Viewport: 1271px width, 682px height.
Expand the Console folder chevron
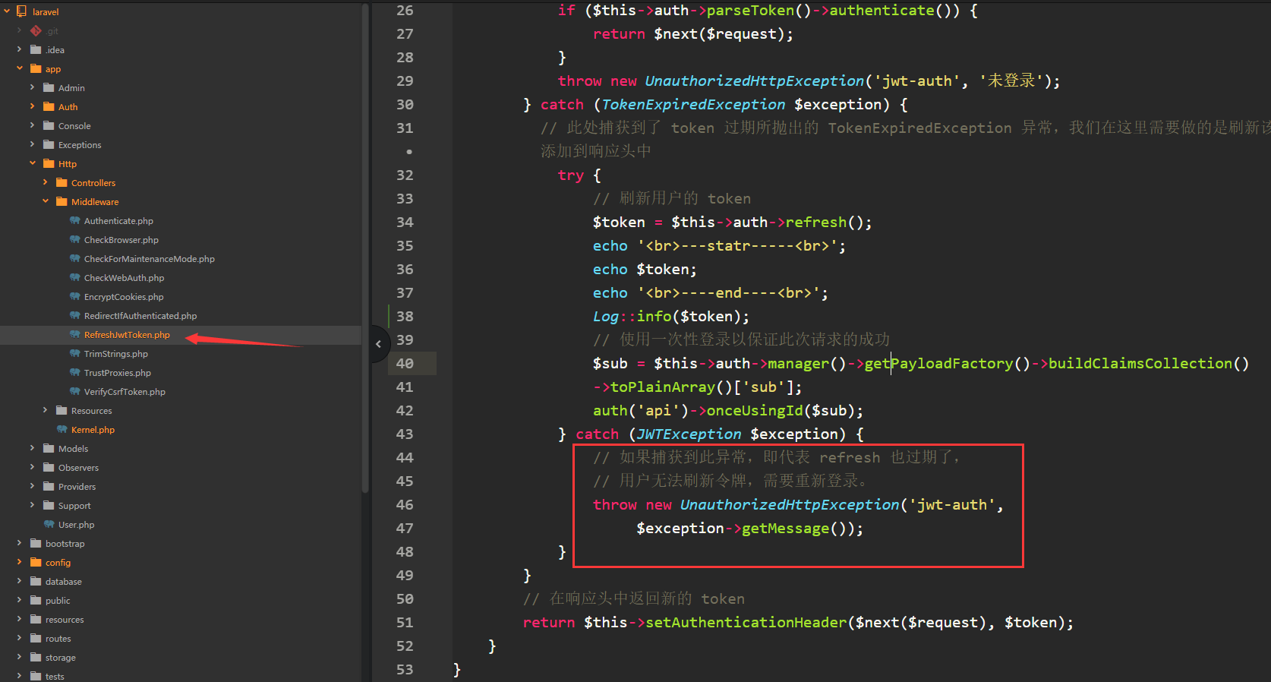[33, 125]
